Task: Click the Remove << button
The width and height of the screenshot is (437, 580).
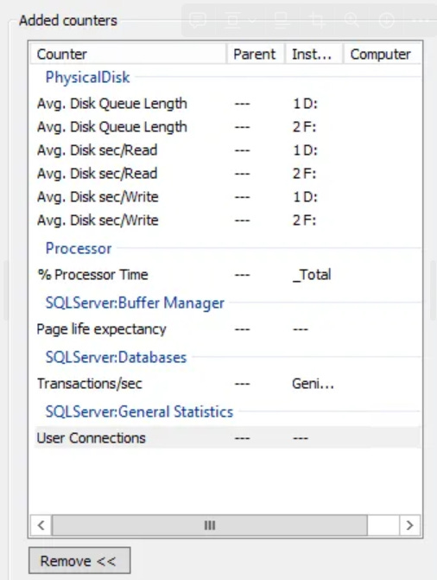Action: coord(79,560)
